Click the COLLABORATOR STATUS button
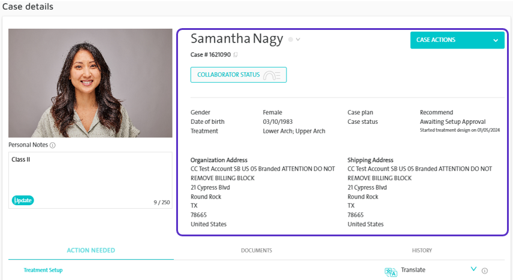Screen dimensions: 513x280 click(239, 75)
